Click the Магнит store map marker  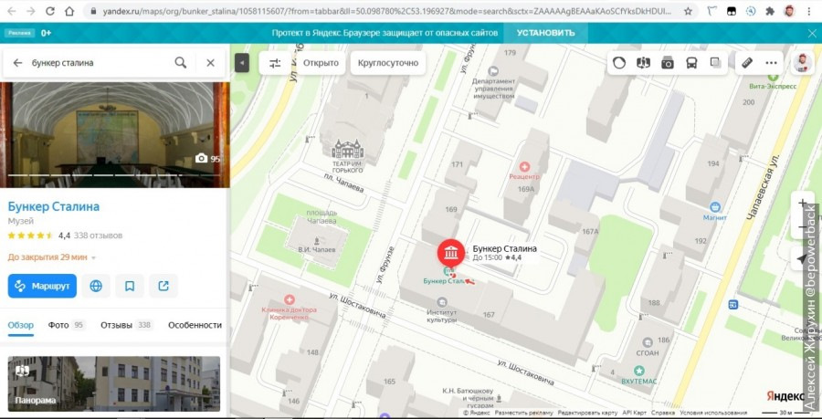[714, 207]
